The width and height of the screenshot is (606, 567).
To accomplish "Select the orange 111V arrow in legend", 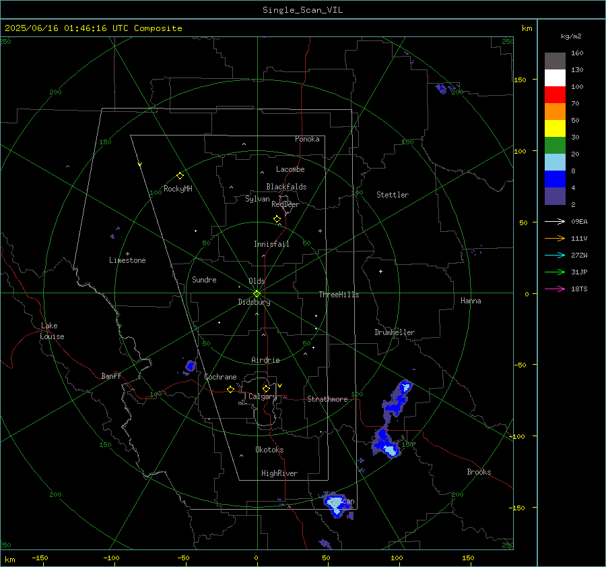I will coord(555,239).
